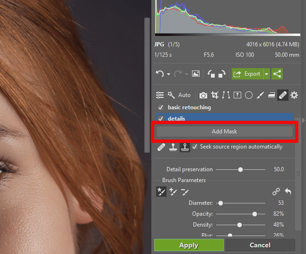Click the 50.00 mm focal length text
Image resolution: width=306 pixels, height=254 pixels.
[x=287, y=55]
